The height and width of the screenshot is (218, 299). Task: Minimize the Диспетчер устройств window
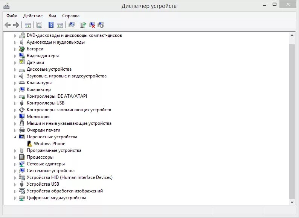tap(264, 5)
